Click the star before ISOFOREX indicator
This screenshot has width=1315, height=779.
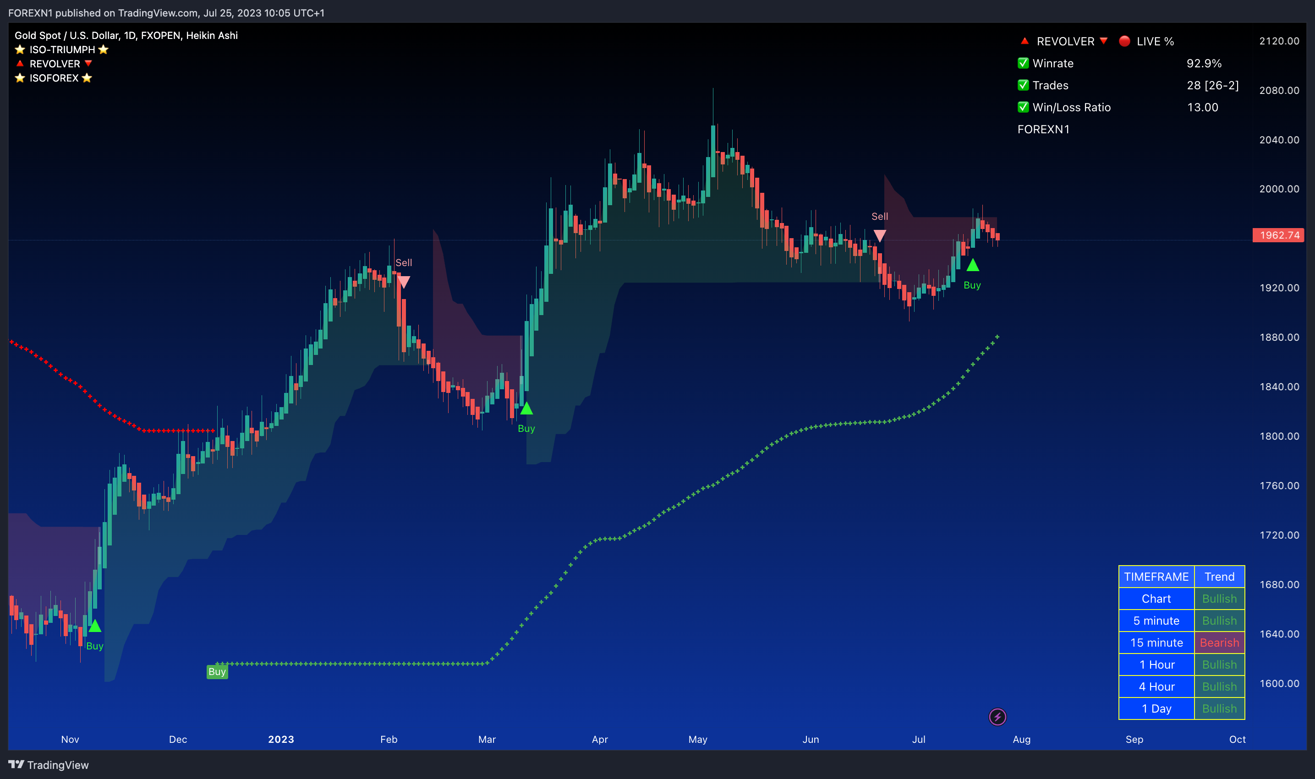(20, 78)
